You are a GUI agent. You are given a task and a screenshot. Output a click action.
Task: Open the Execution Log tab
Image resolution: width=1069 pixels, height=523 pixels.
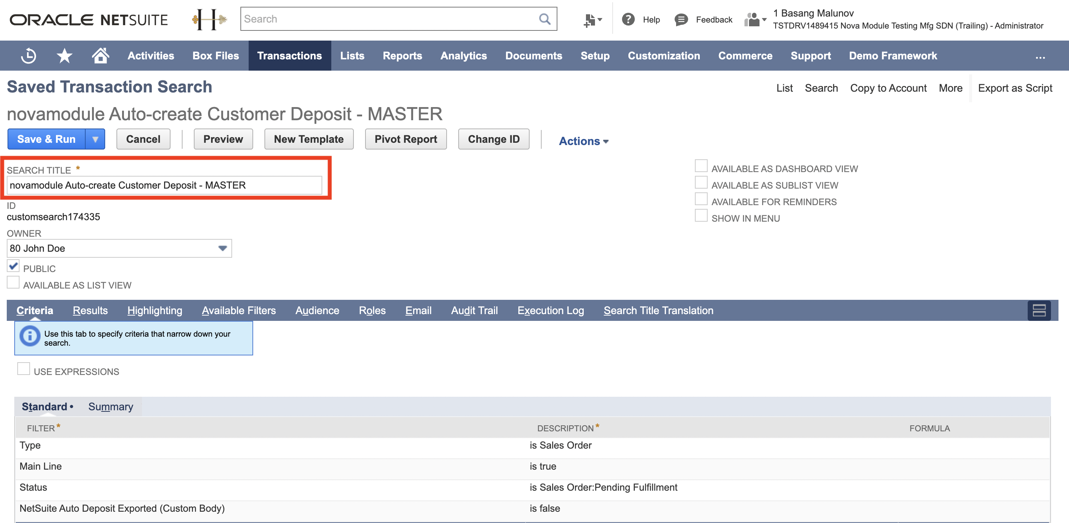[x=550, y=310]
